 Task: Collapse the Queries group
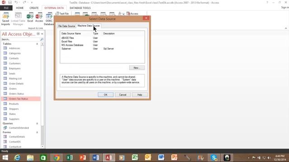pos(37,123)
